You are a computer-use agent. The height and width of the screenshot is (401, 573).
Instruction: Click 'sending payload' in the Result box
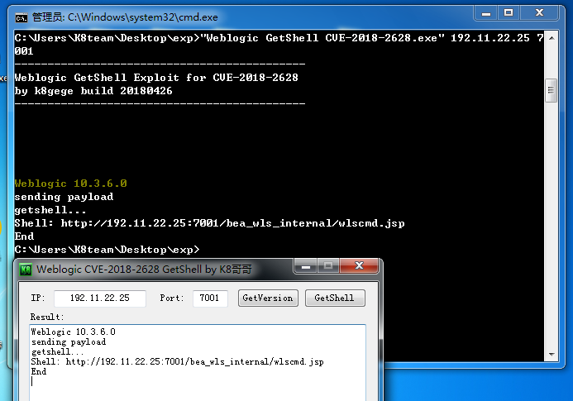(69, 342)
